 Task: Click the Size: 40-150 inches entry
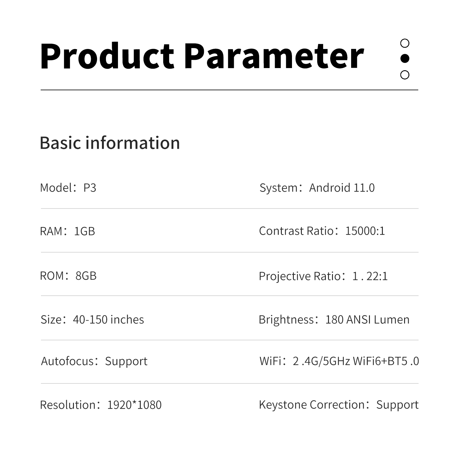92,320
